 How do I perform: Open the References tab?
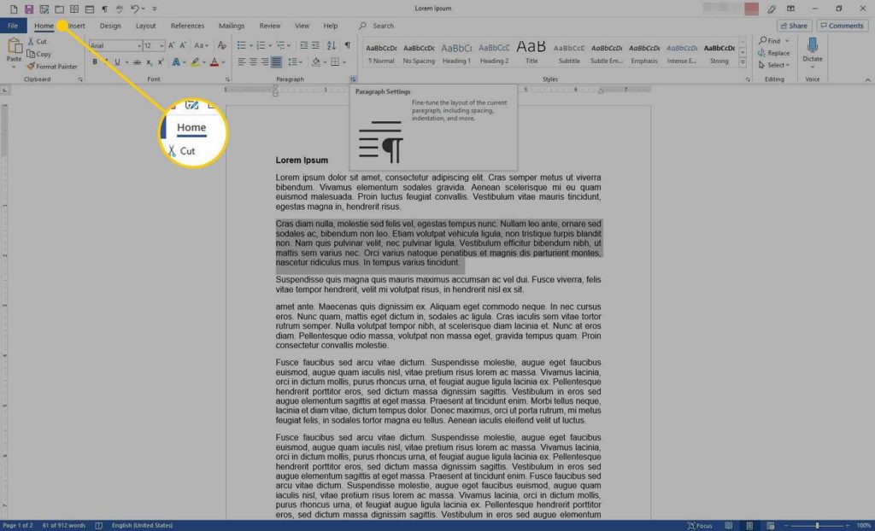tap(187, 26)
